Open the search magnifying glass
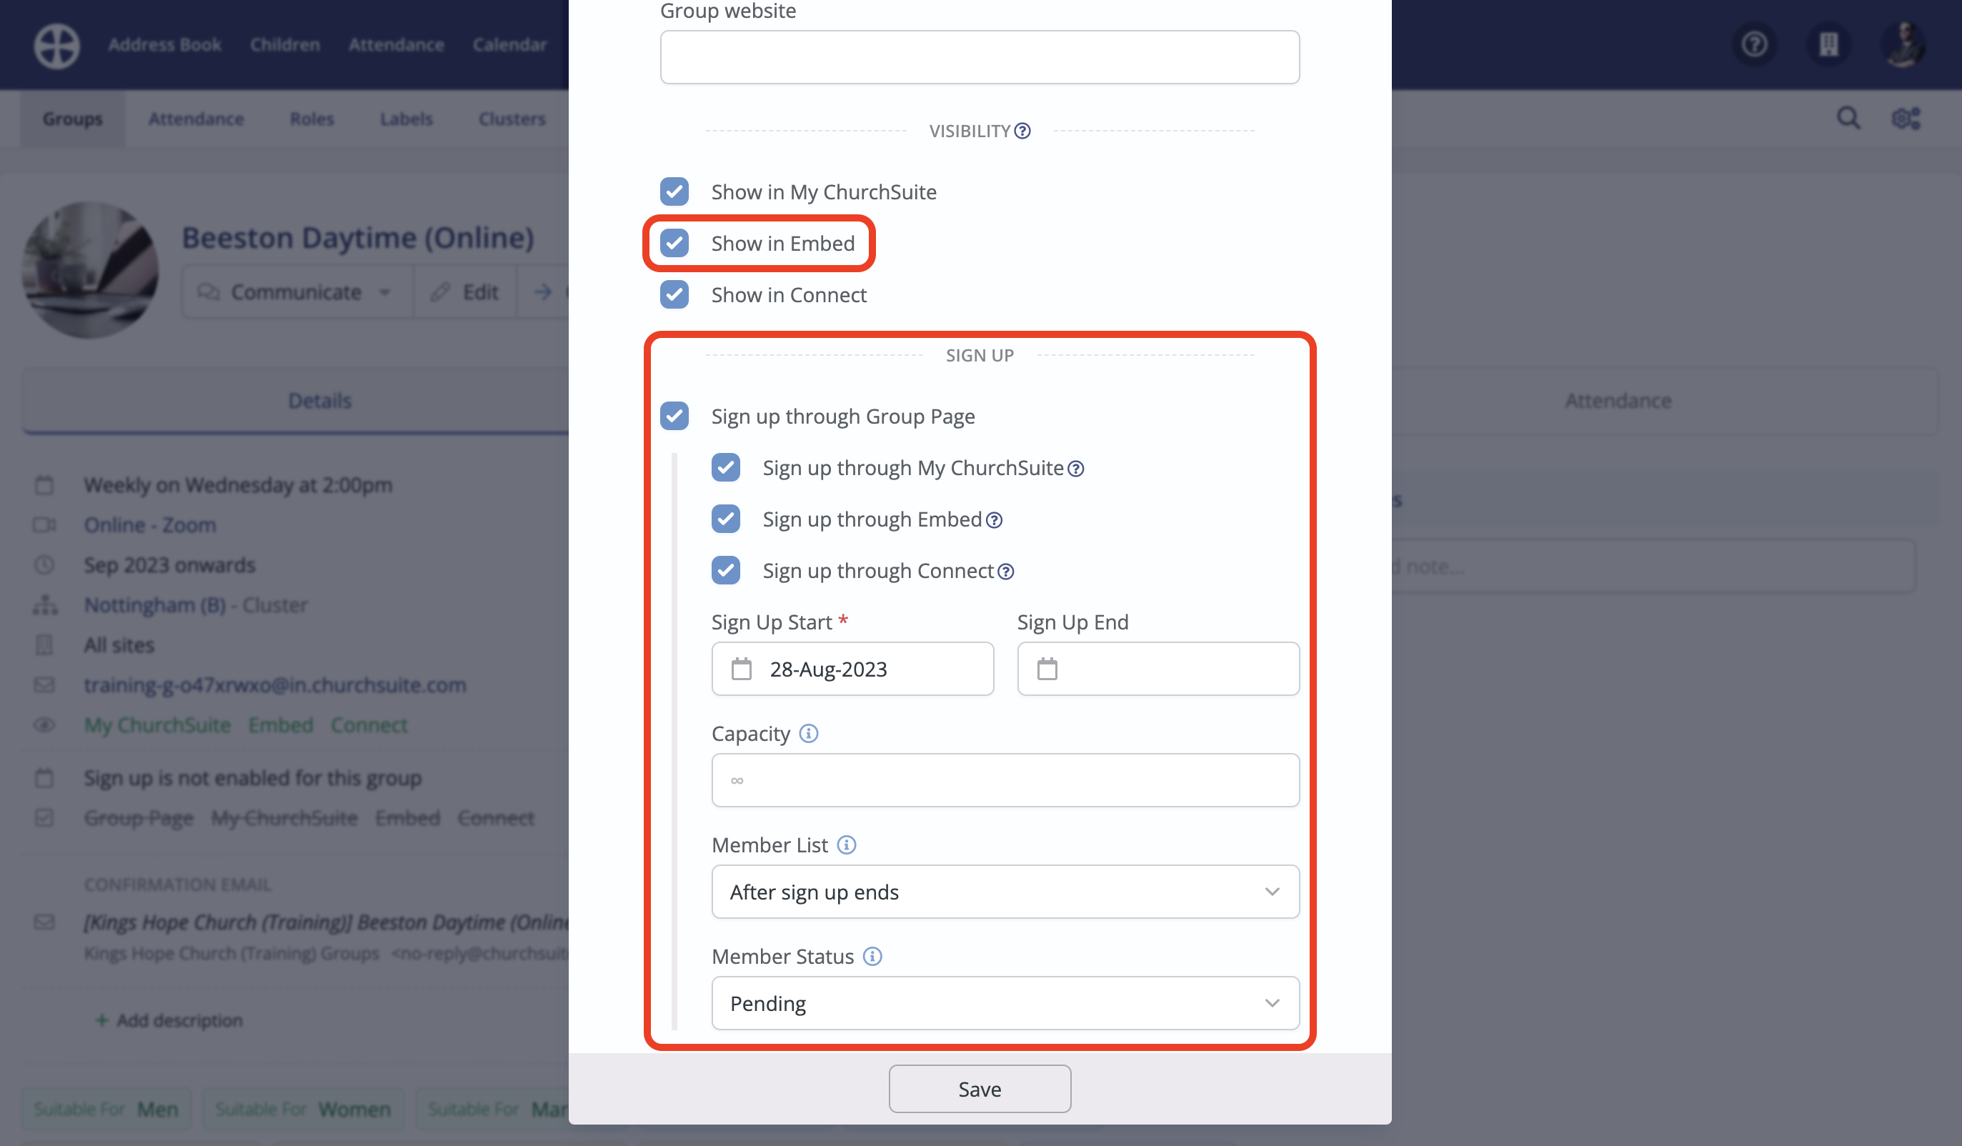This screenshot has width=1962, height=1146. (1848, 119)
